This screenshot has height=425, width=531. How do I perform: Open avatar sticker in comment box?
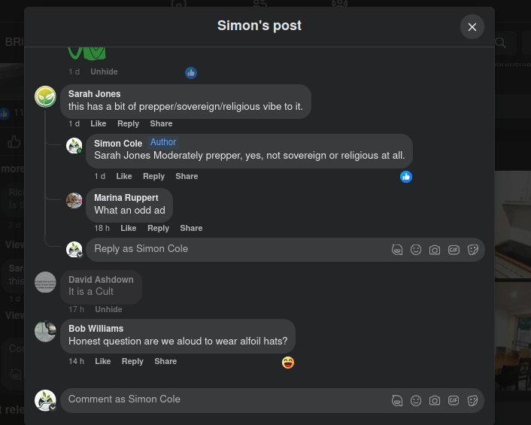(397, 401)
